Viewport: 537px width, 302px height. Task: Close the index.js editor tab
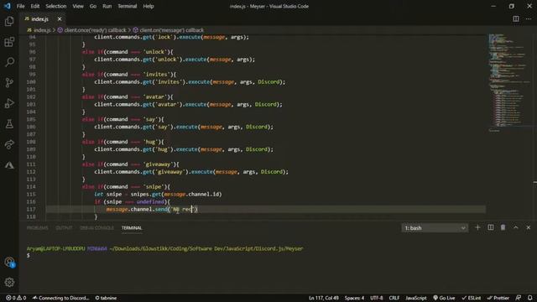[x=60, y=19]
